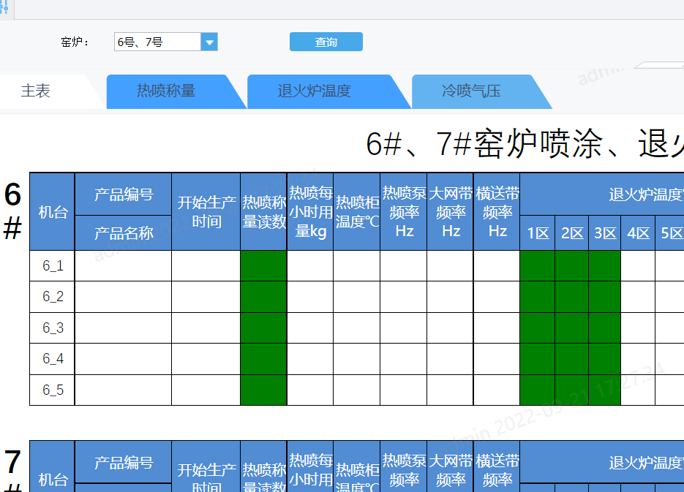Click the 机台 column header in table 6#

click(53, 212)
